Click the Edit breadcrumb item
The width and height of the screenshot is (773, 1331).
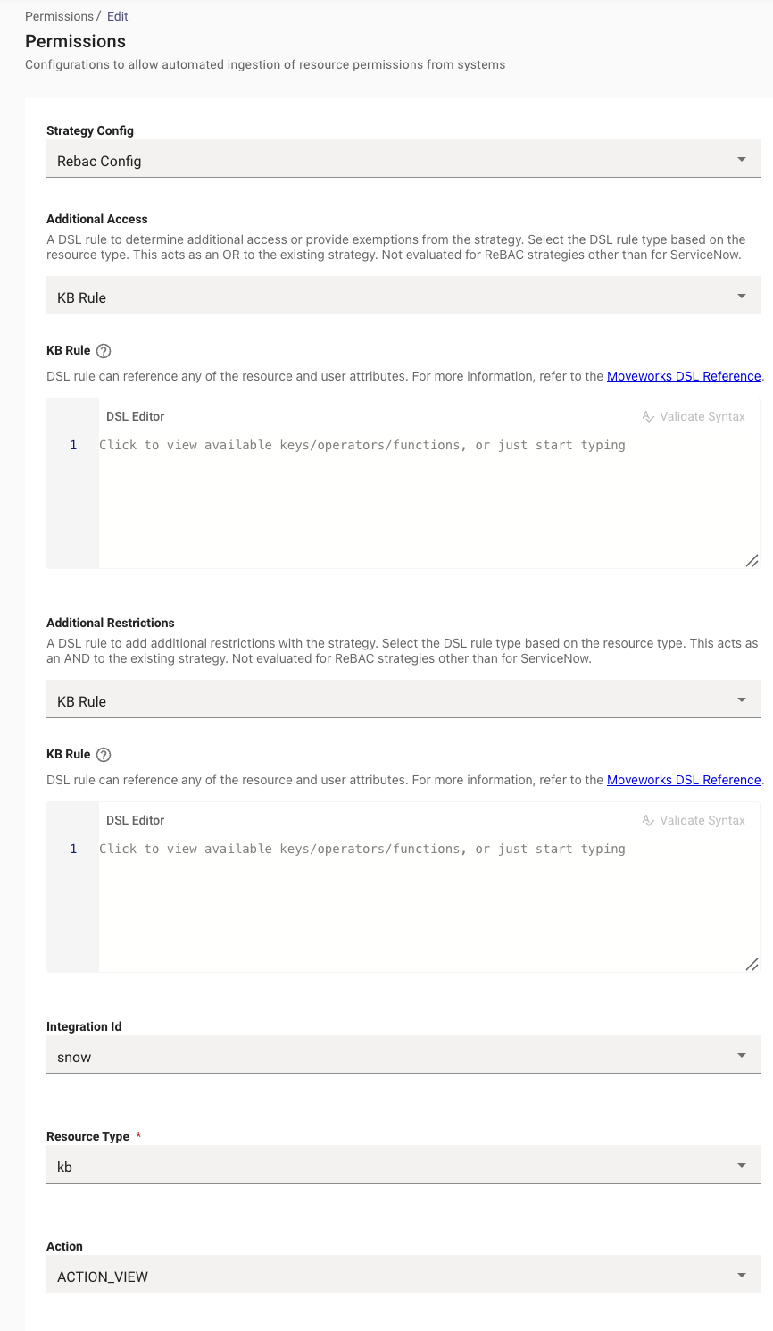pos(118,16)
